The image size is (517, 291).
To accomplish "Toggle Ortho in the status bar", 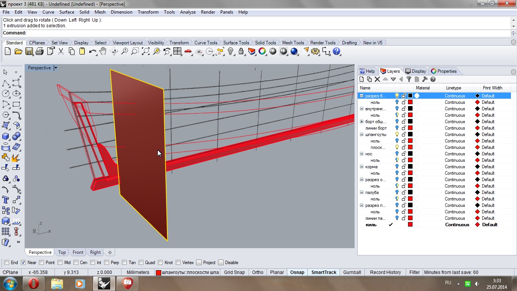I will 257,272.
